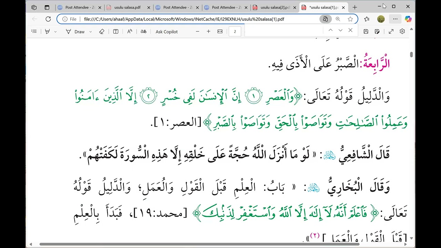Screen dimensions: 441x248
Task: Click the Fit to width icon
Action: 220,31
